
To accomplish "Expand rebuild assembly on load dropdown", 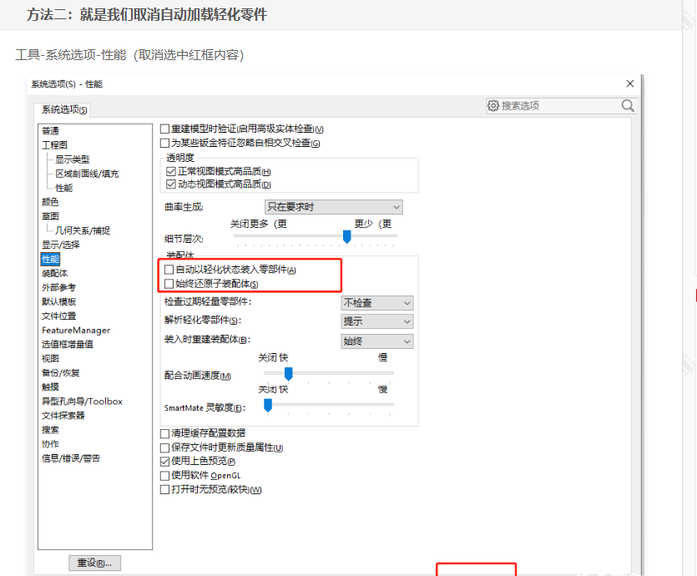I will (x=377, y=341).
